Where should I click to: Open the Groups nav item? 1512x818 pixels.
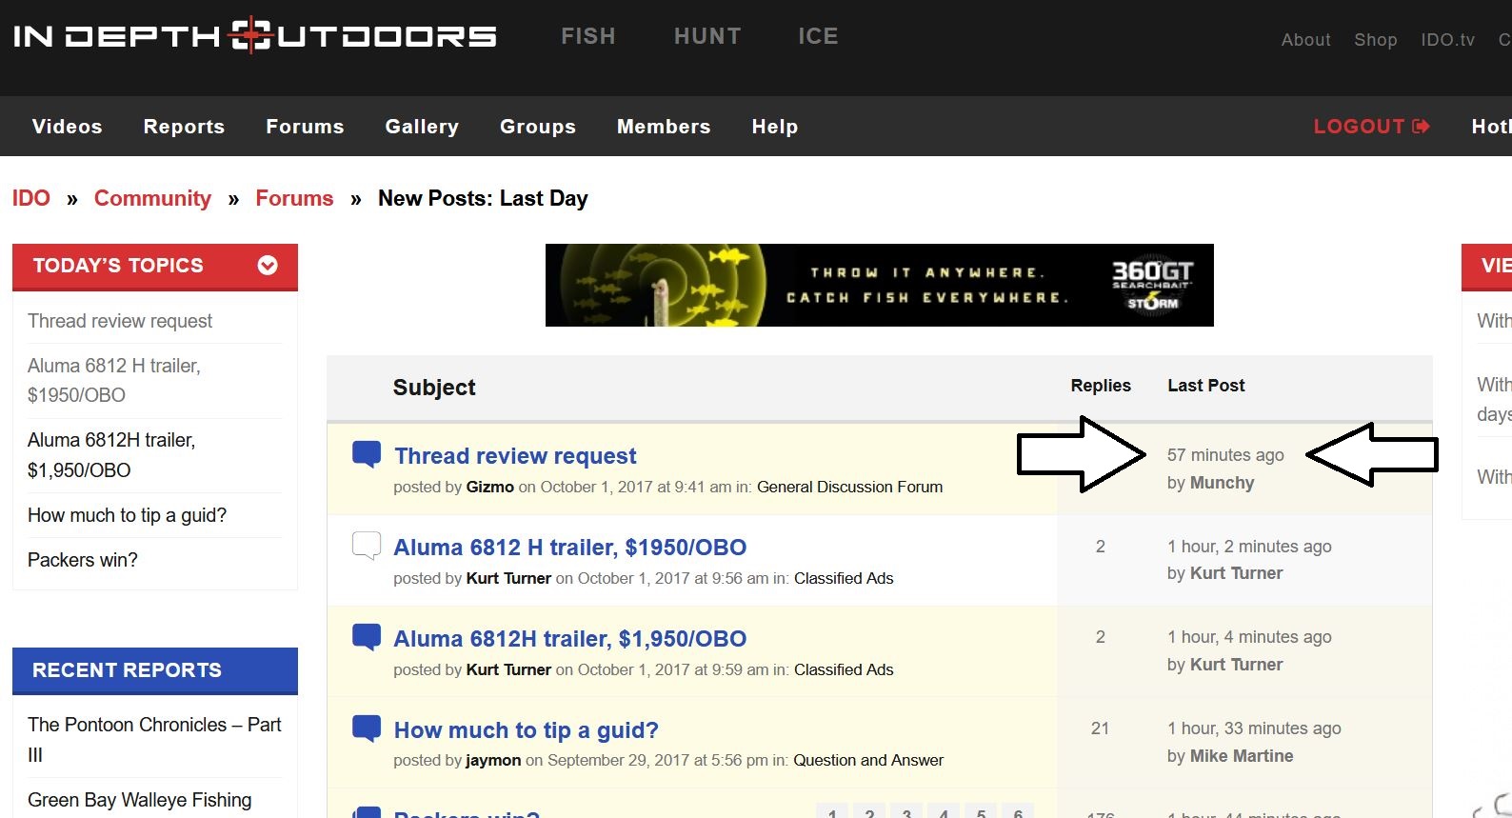coord(538,127)
